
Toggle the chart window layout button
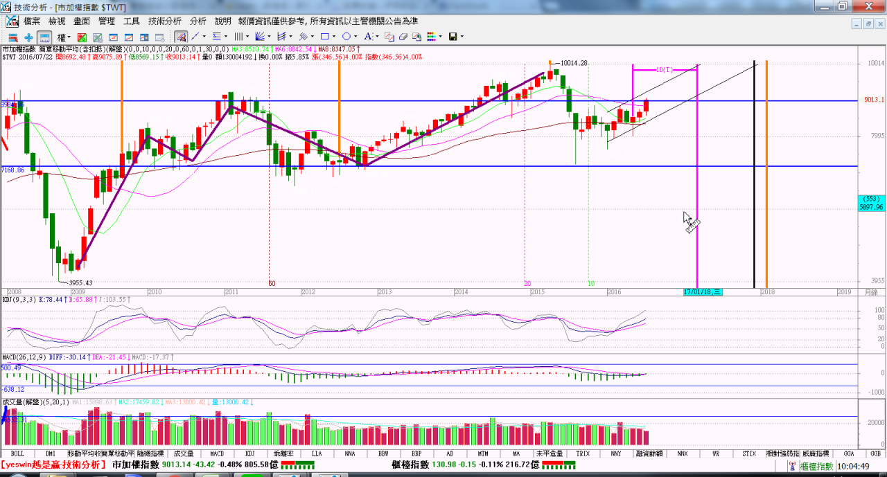pyautogui.click(x=44, y=37)
